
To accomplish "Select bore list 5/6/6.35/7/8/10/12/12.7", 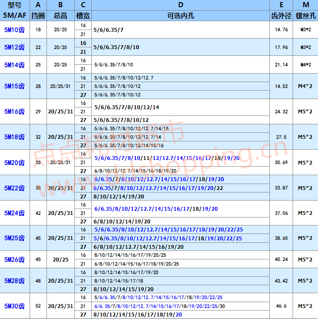I will point(124,78).
